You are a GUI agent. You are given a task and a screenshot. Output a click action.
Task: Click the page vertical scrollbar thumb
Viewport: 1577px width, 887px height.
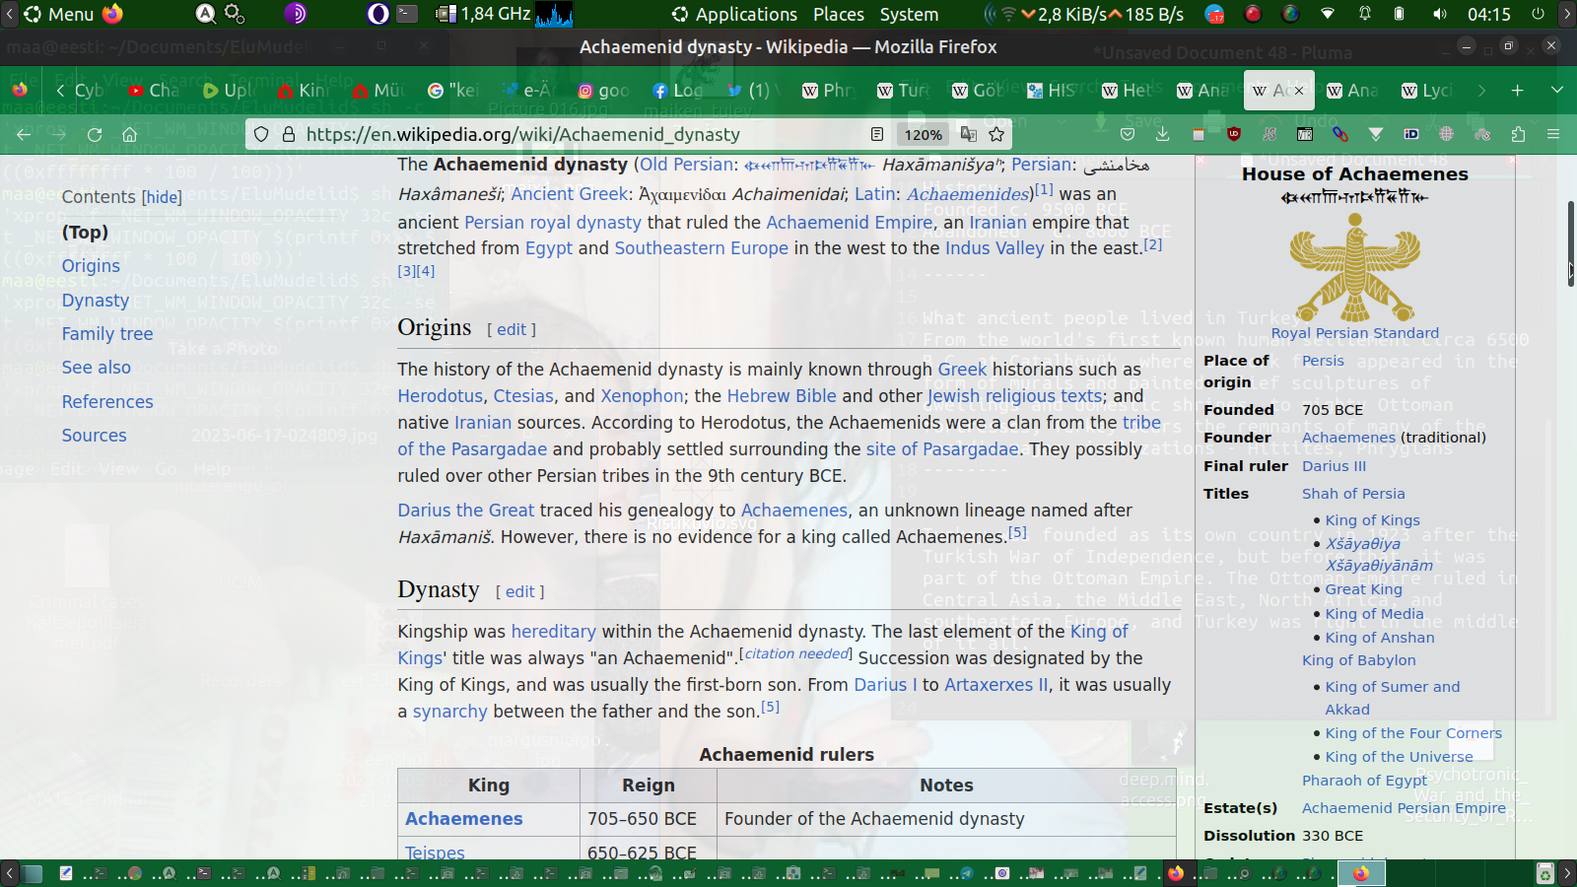pos(1570,241)
